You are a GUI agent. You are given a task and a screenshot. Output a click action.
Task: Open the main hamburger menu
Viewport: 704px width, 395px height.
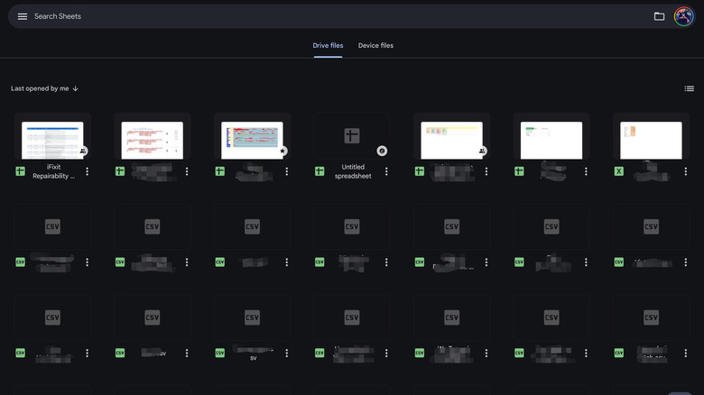coord(23,16)
